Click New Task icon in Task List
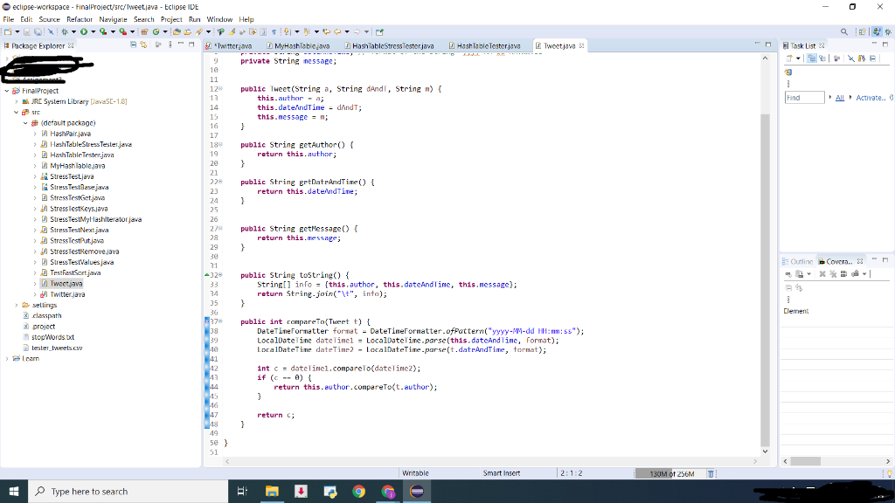This screenshot has width=895, height=503. click(x=789, y=59)
